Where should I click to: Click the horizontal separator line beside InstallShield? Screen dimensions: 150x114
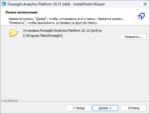(x=84, y=101)
